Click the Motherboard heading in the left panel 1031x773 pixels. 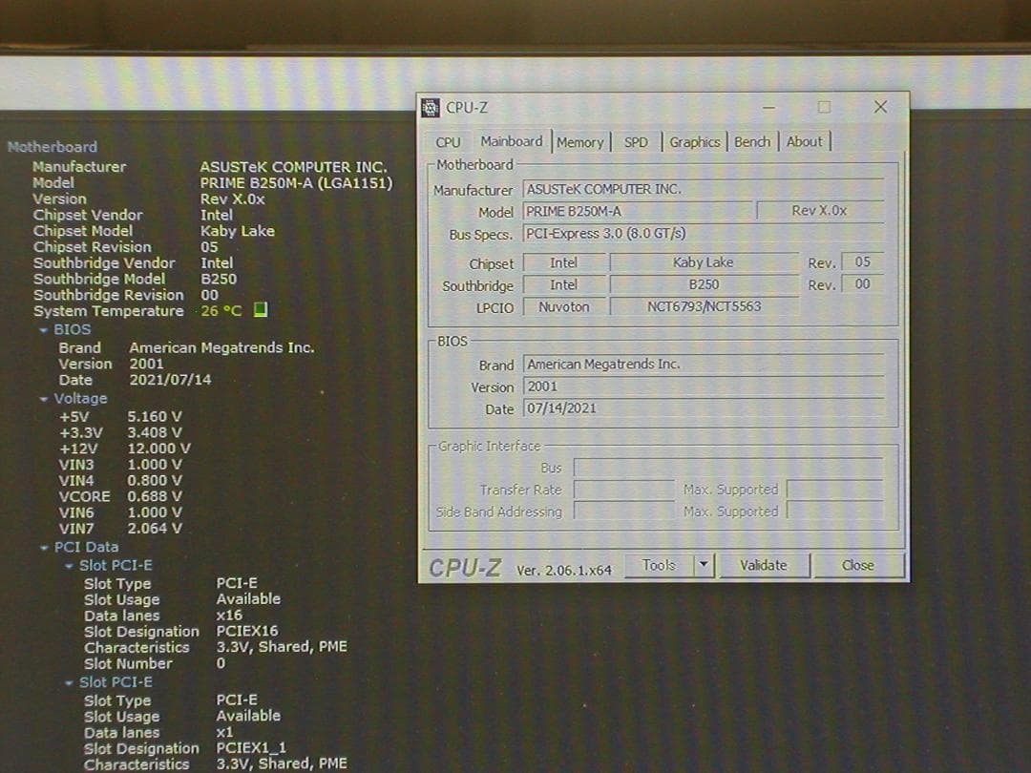pyautogui.click(x=53, y=147)
